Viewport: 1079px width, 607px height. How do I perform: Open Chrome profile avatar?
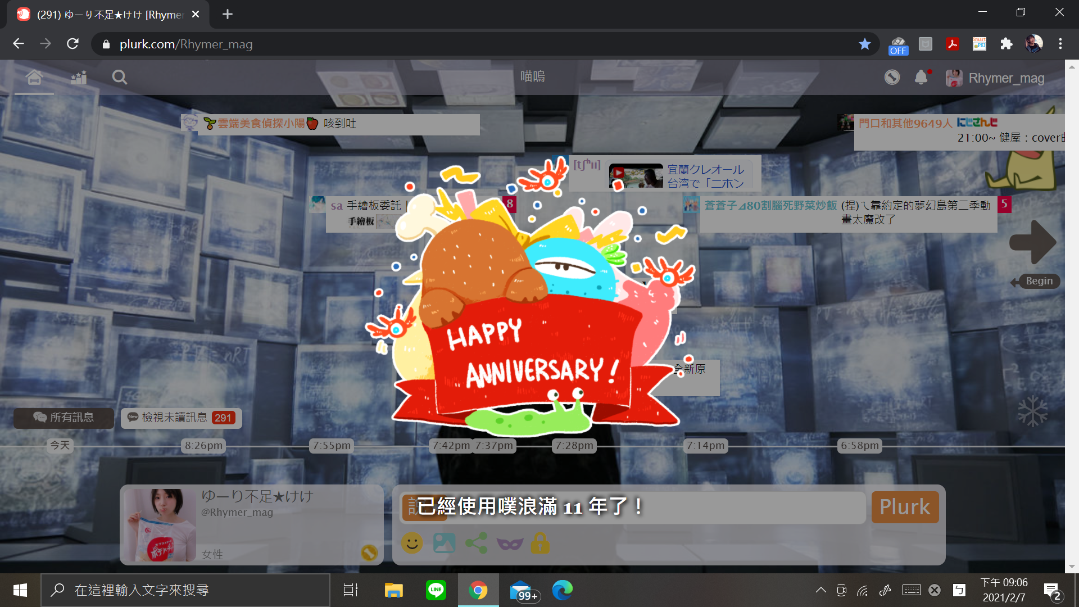[1034, 43]
